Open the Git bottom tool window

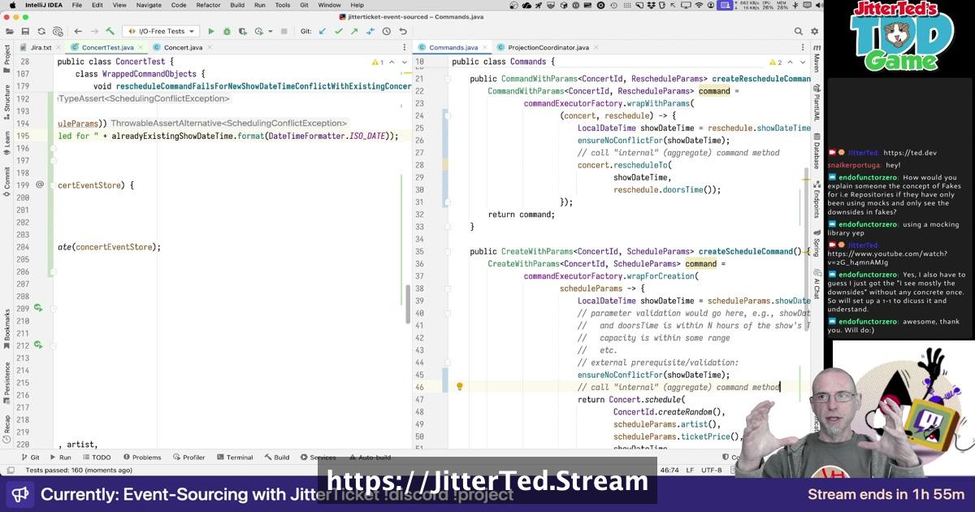pyautogui.click(x=29, y=458)
